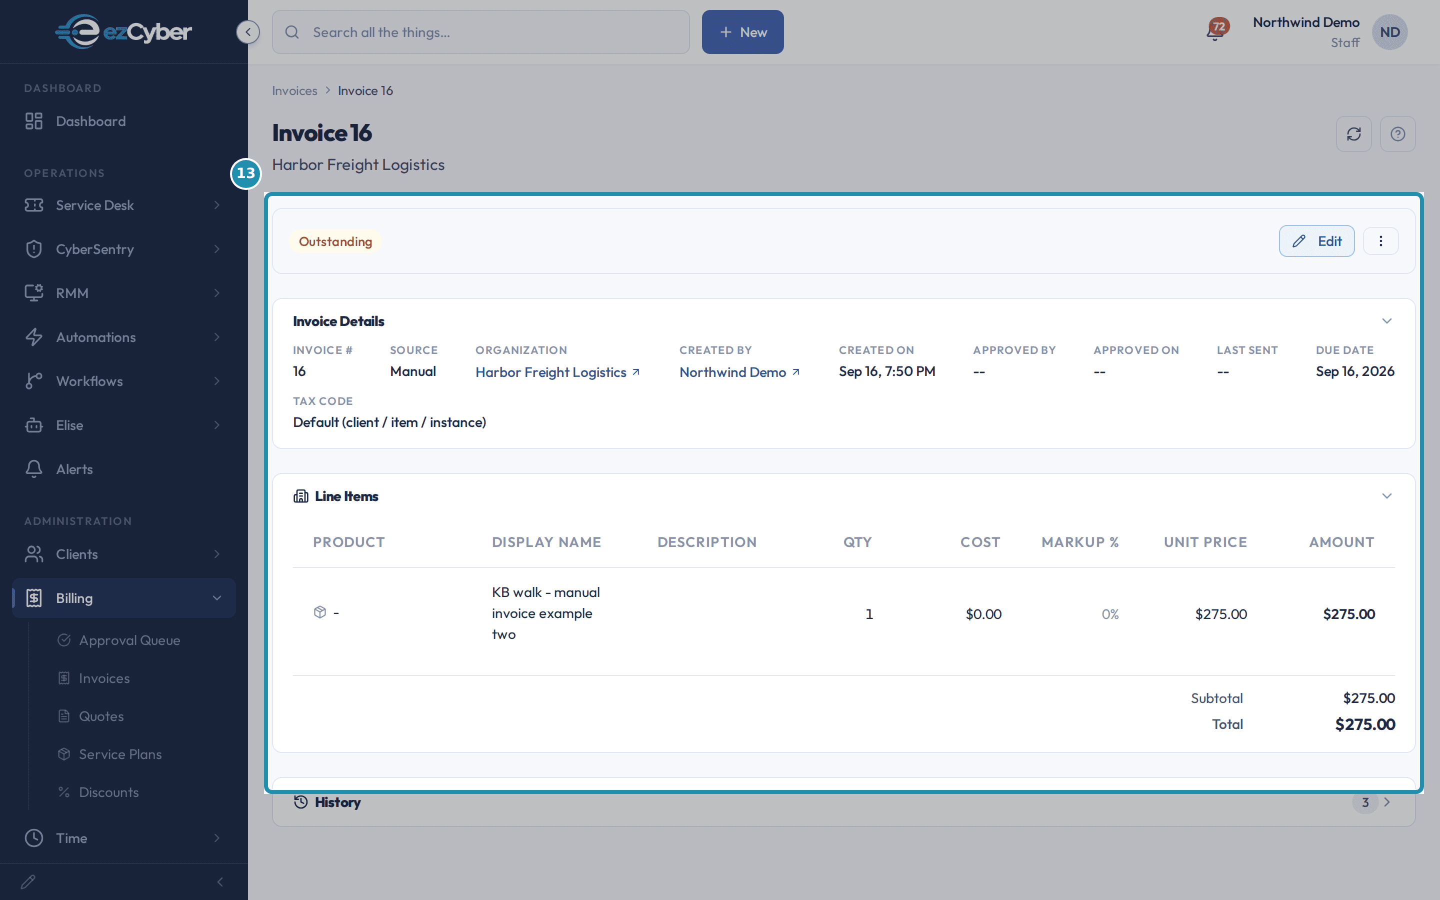This screenshot has height=900, width=1440.
Task: Focus the Search all the things field
Action: pyautogui.click(x=481, y=32)
